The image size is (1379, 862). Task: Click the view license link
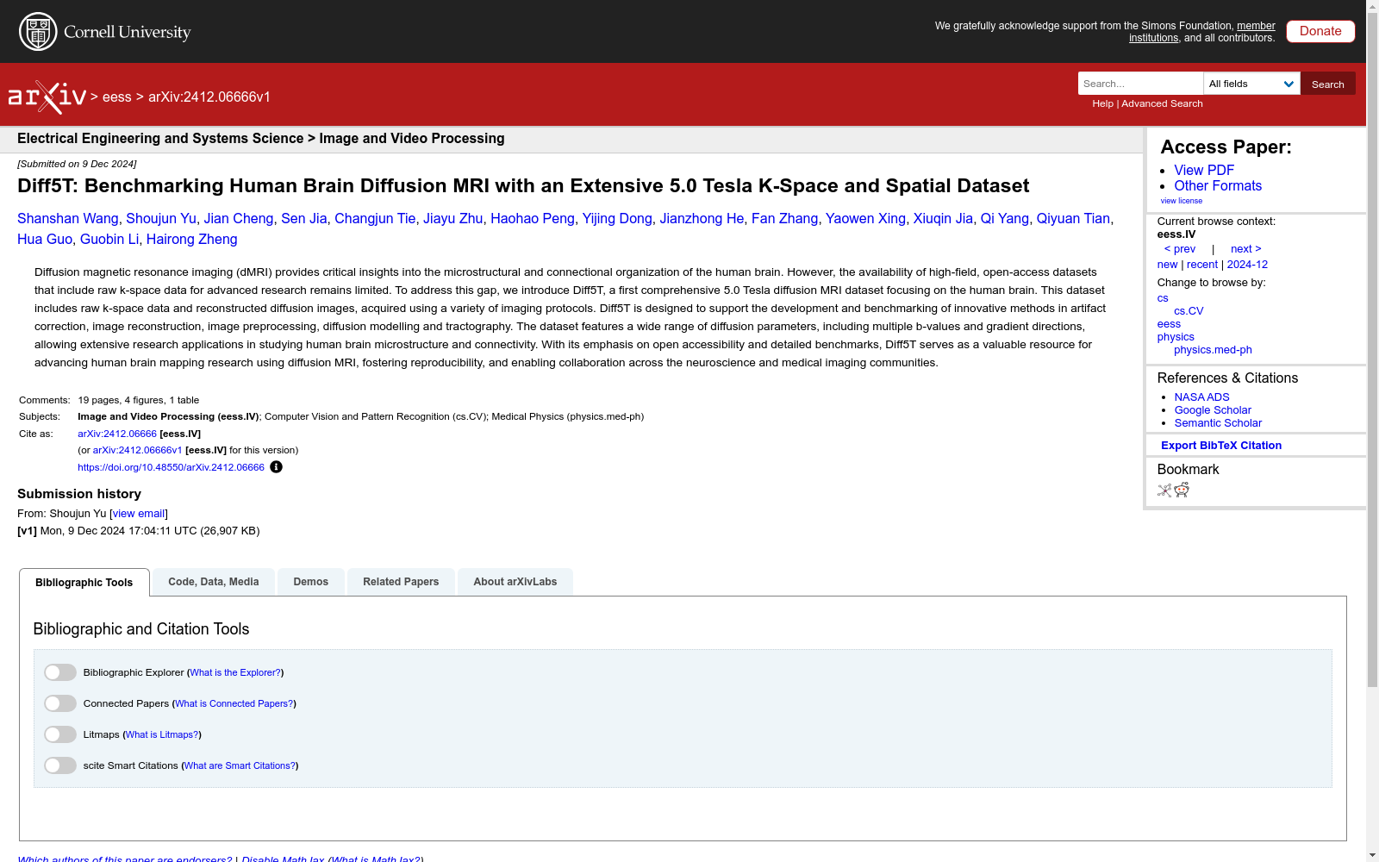(x=1182, y=201)
